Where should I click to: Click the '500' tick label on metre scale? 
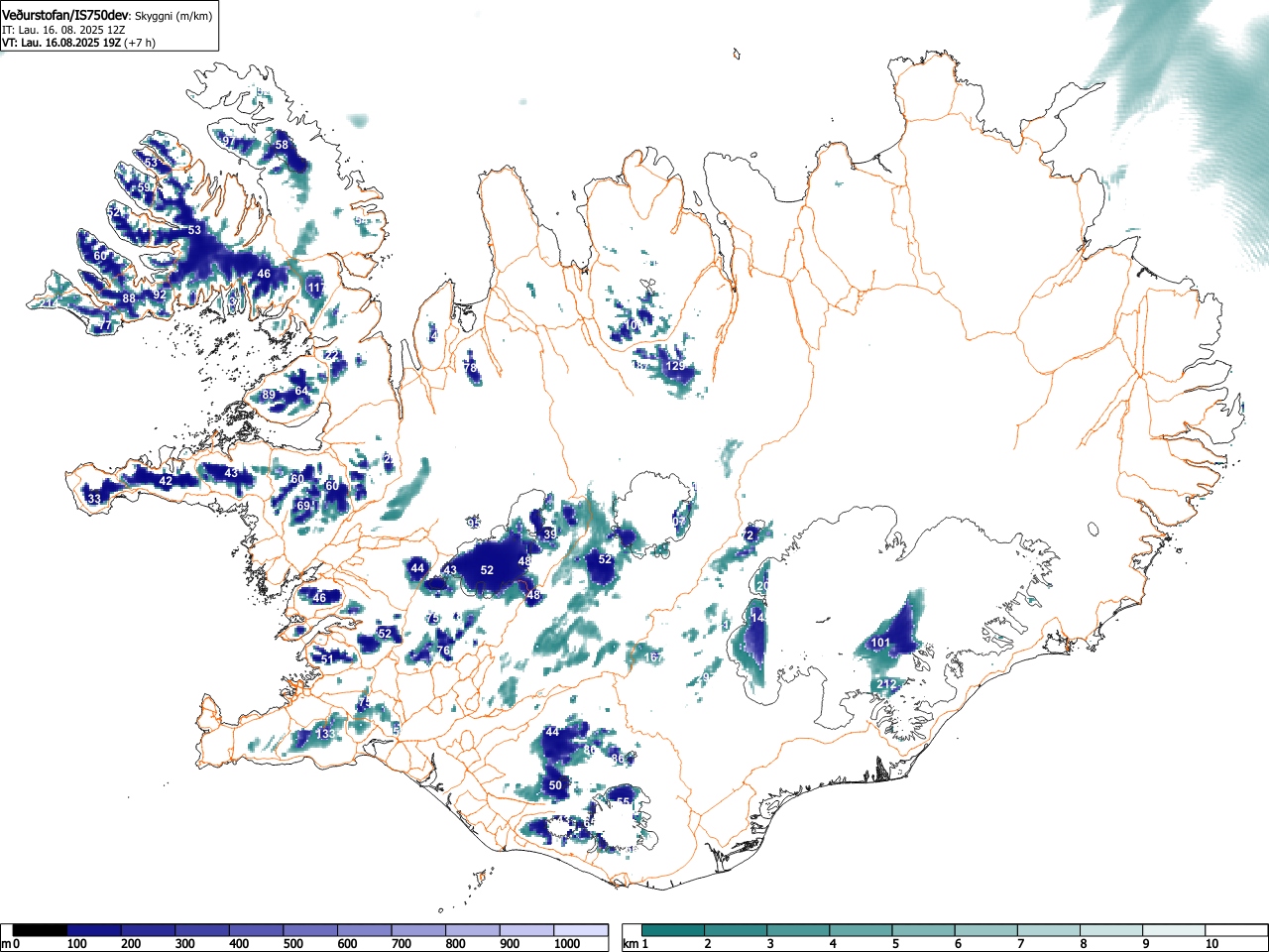tap(293, 944)
